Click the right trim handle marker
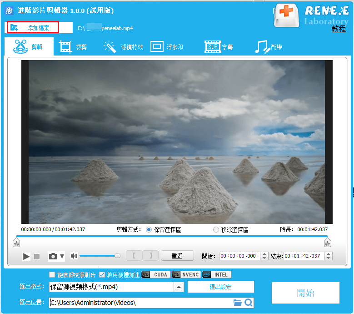Image resolution: width=354 pixels, height=314 pixels. 327,243
